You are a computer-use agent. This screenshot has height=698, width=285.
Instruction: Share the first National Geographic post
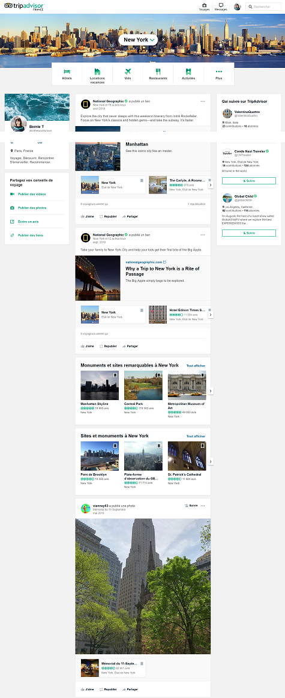pos(130,216)
